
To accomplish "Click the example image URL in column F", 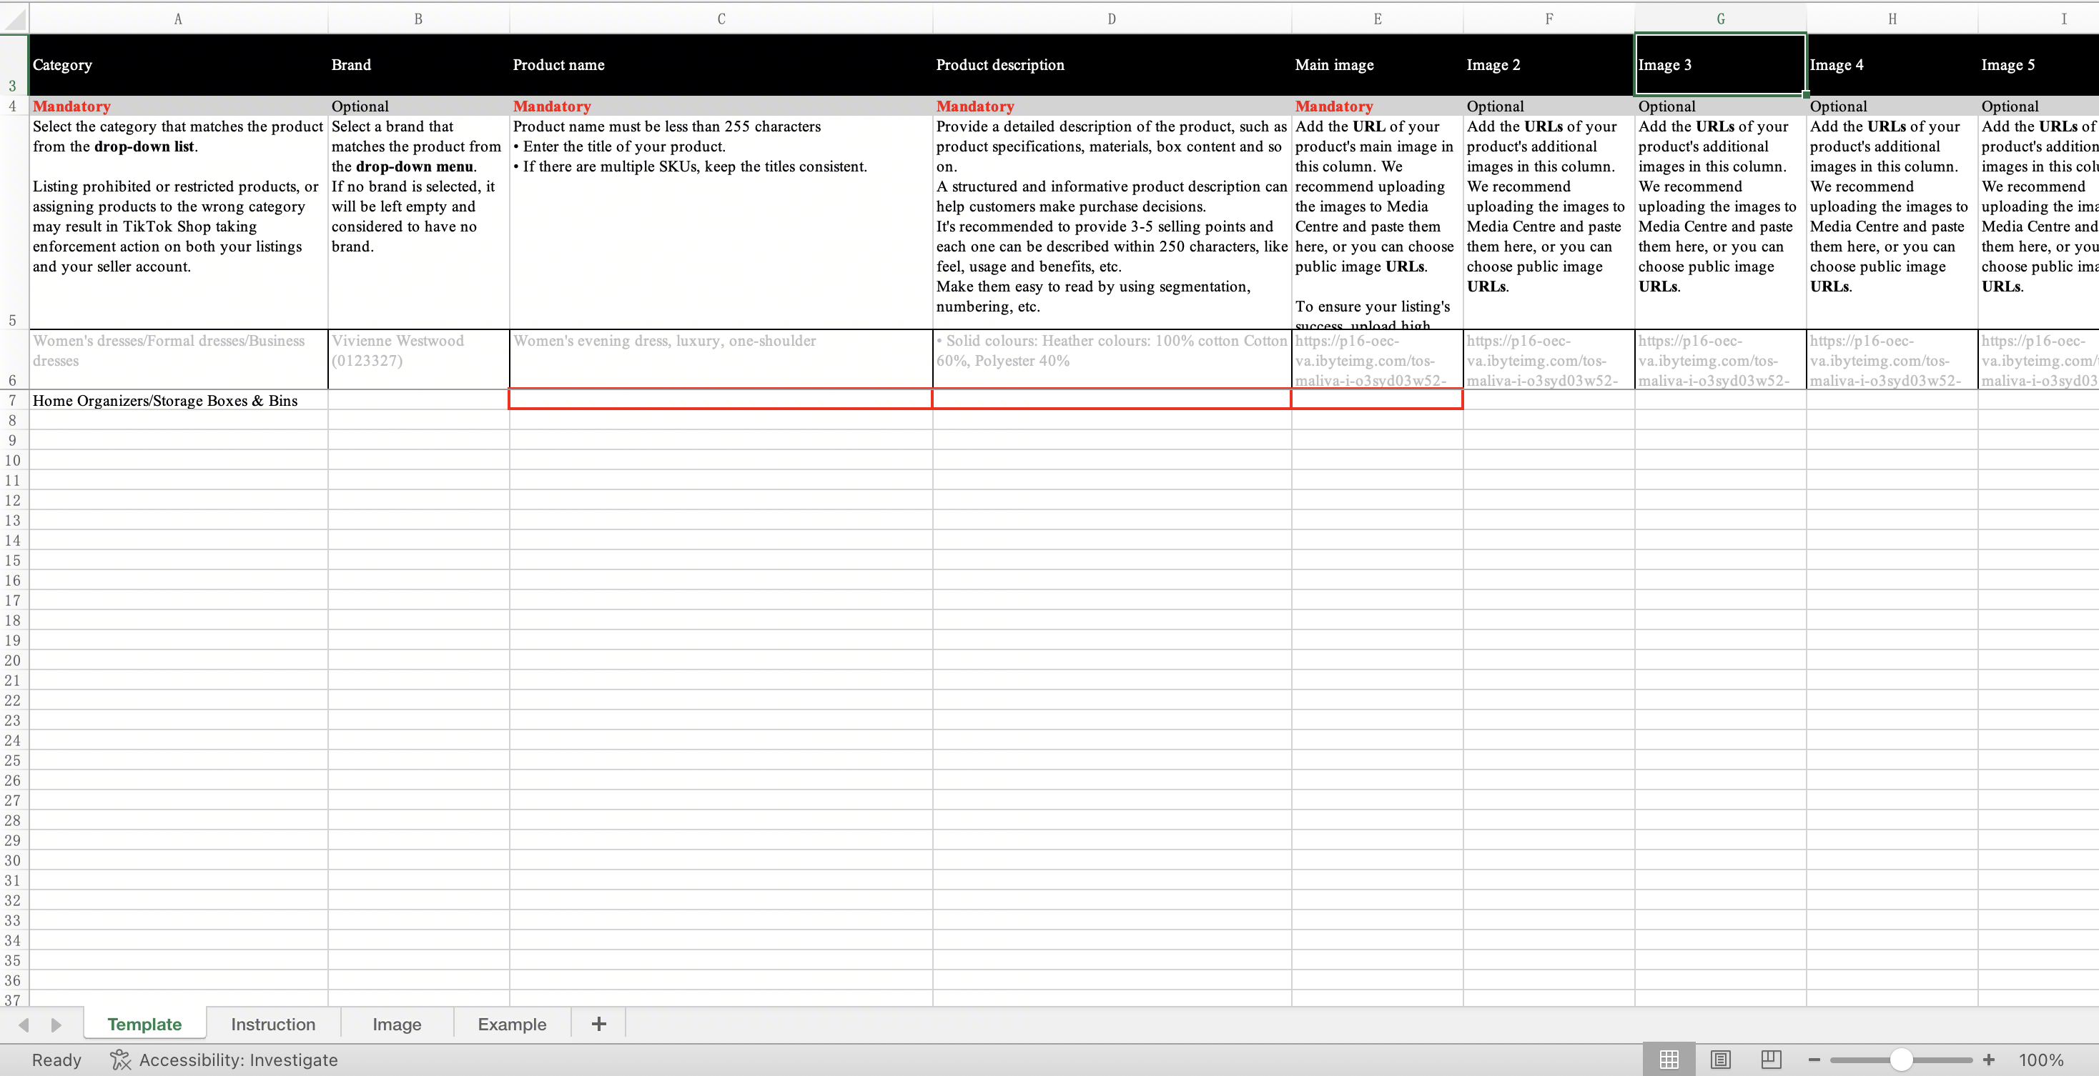I will pyautogui.click(x=1549, y=359).
